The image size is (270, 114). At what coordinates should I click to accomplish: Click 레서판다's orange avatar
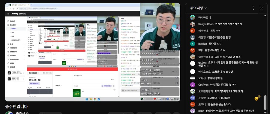pos(193,31)
